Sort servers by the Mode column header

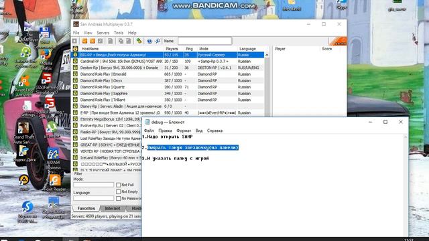217,49
